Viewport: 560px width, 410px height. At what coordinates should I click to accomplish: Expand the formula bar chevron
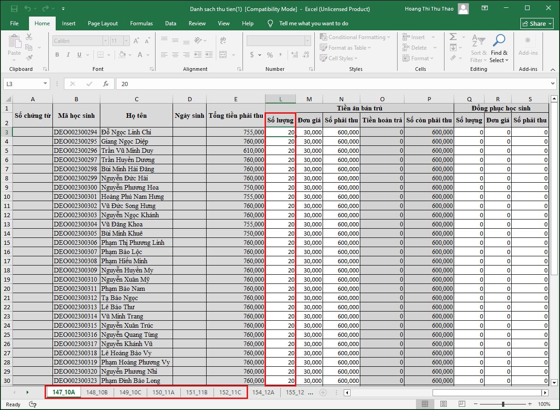pos(553,84)
